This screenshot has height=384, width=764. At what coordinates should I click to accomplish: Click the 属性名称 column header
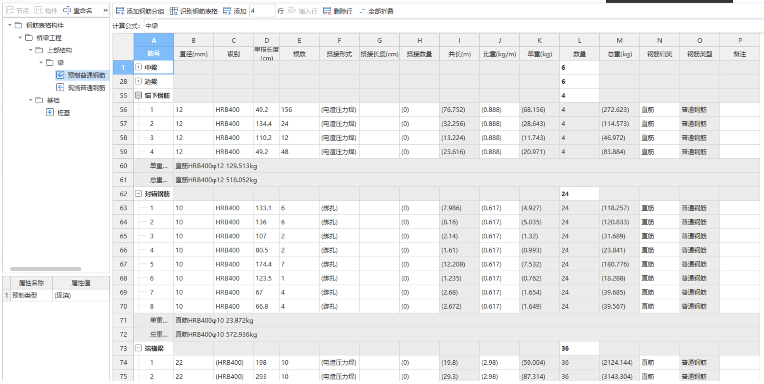(x=31, y=283)
